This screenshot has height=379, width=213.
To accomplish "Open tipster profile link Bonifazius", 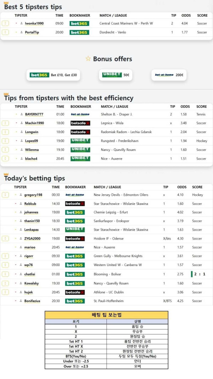I will (32, 301).
